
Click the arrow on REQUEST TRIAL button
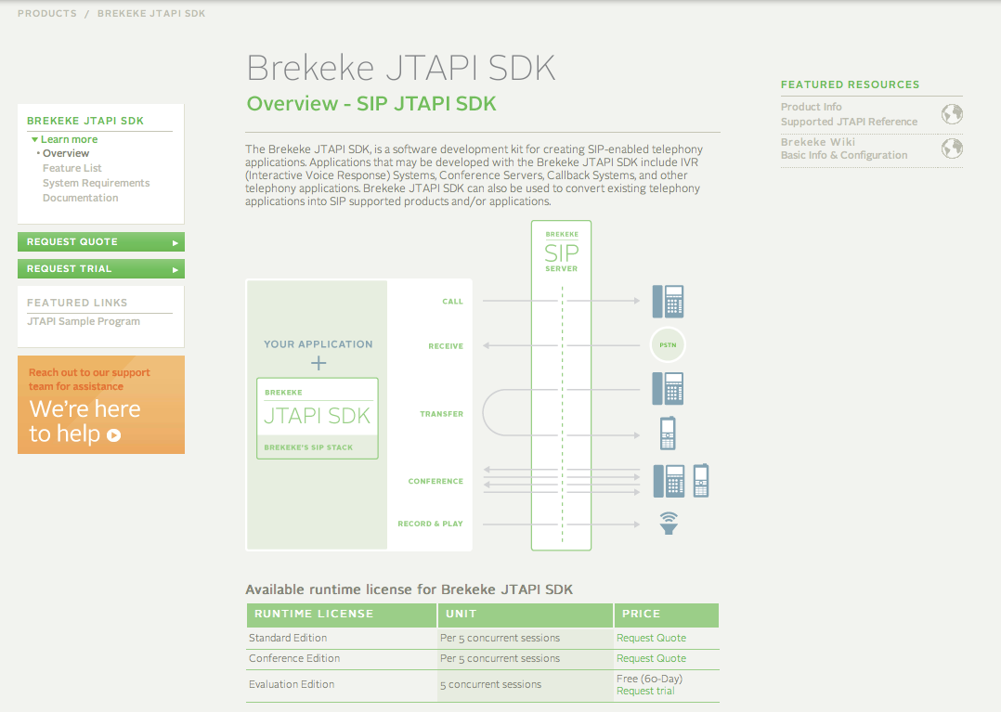pos(175,270)
